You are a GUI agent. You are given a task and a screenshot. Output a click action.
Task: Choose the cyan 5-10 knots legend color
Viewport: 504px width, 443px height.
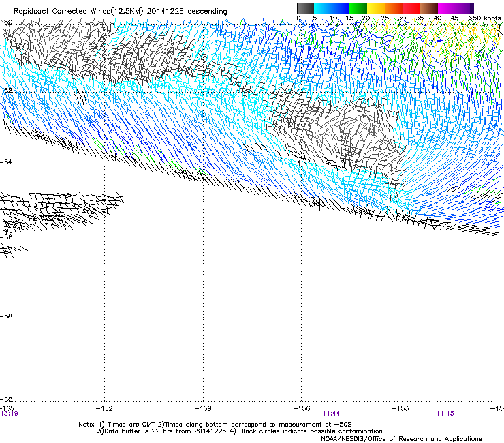tap(323, 8)
